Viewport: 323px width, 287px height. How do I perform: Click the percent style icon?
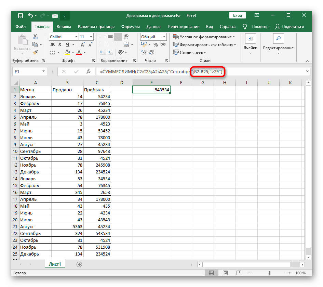click(x=156, y=44)
